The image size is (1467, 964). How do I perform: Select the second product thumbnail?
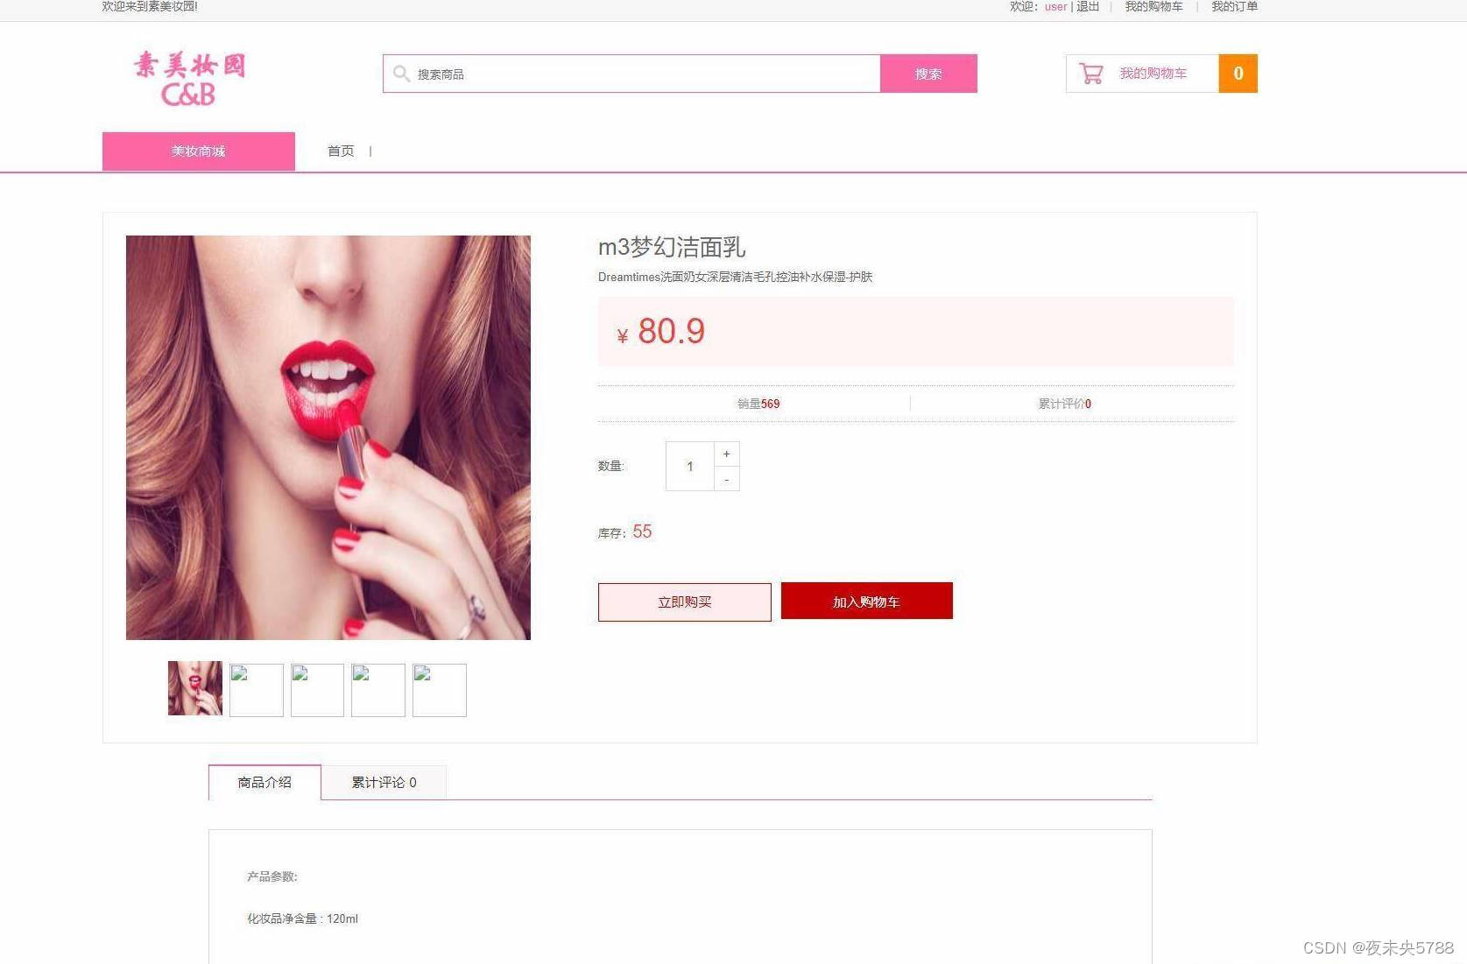257,690
